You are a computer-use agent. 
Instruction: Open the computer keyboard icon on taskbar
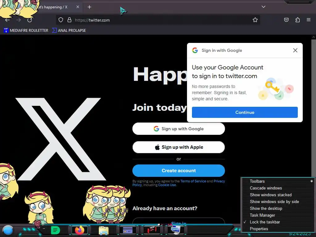click(x=175, y=230)
